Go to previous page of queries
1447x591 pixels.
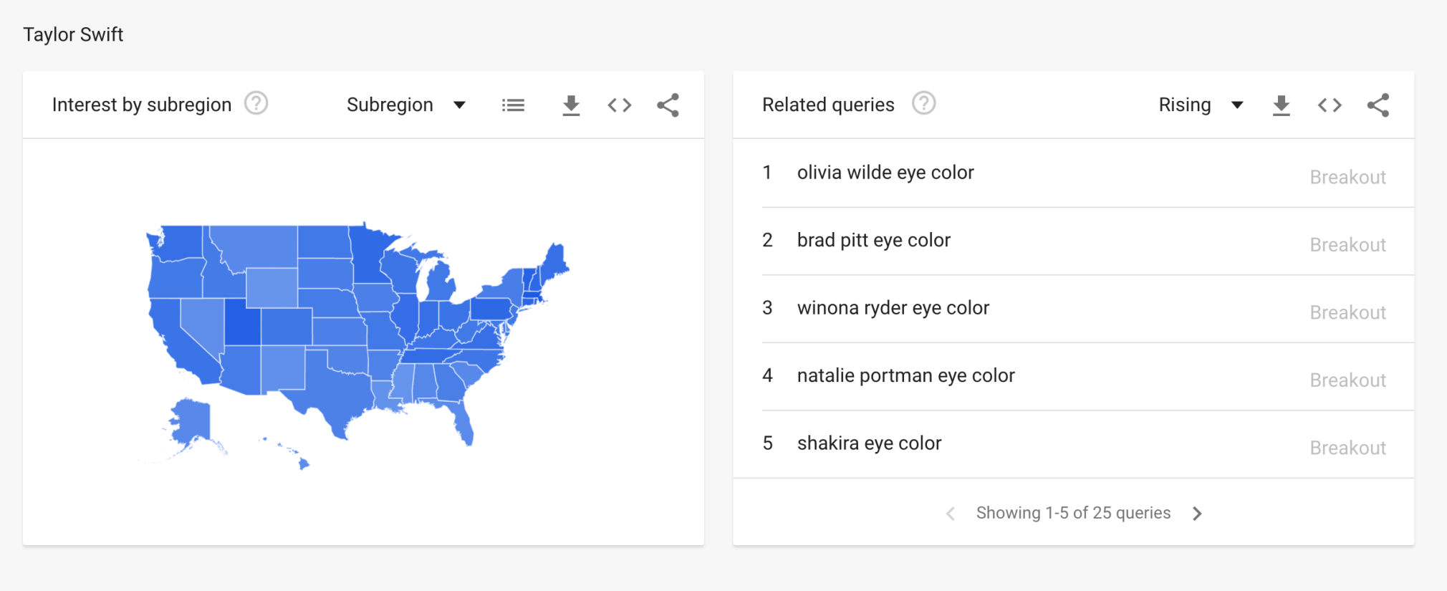coord(951,514)
